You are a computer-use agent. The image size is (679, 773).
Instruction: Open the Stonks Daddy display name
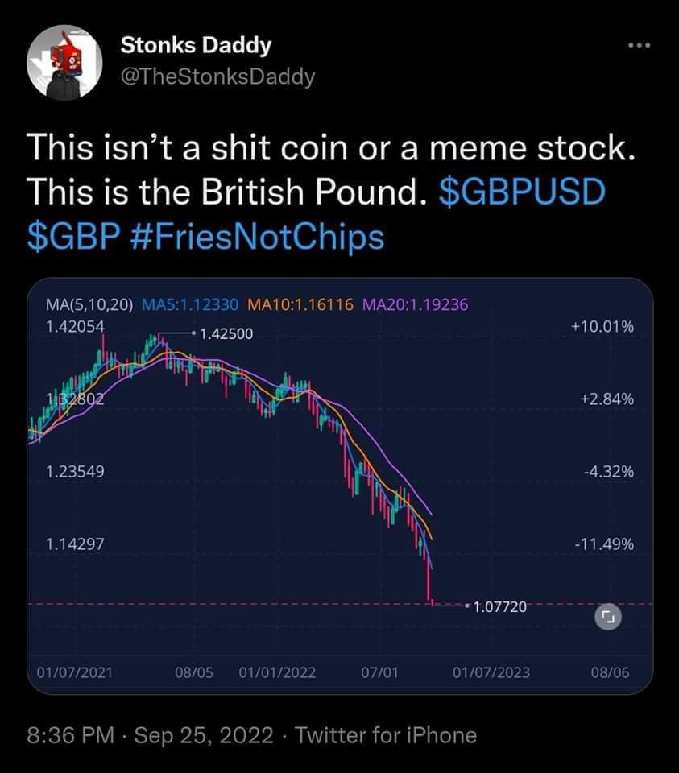[196, 46]
